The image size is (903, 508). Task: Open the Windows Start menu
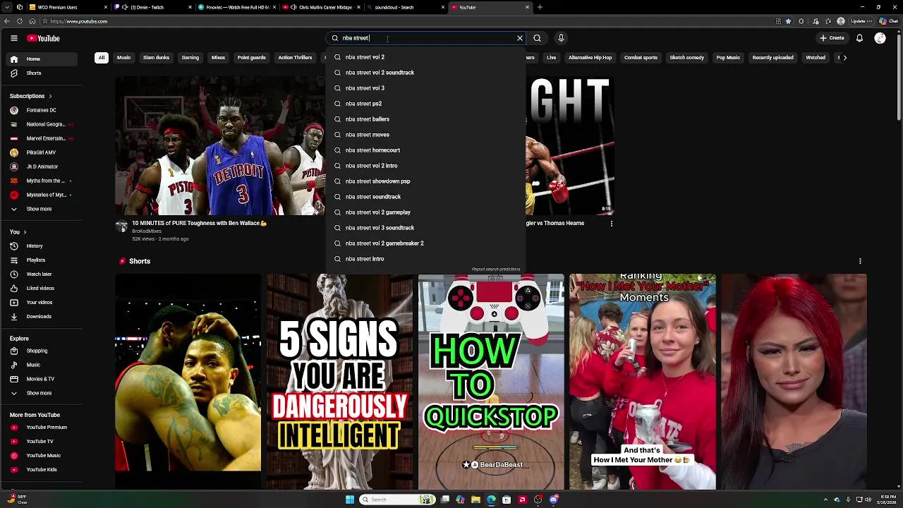[x=349, y=500]
